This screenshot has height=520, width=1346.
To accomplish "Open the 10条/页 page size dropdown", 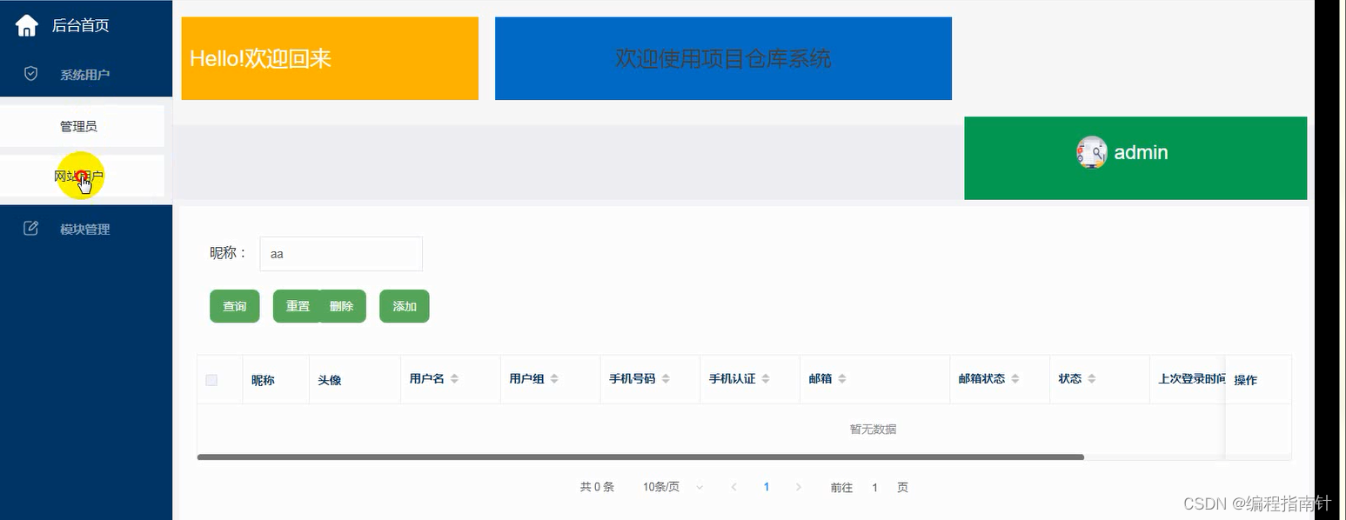I will pos(673,487).
